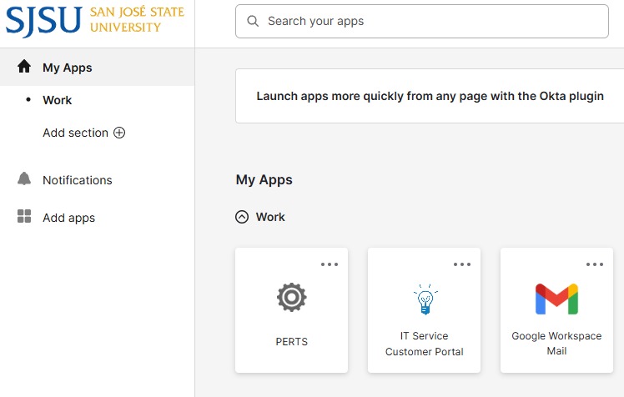
Task: Collapse the Work section chevron
Action: click(242, 217)
